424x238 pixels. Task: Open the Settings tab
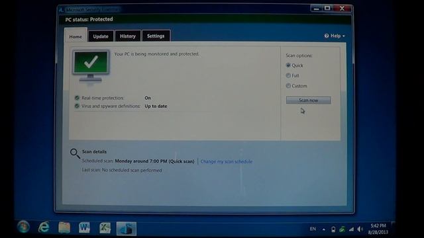156,36
